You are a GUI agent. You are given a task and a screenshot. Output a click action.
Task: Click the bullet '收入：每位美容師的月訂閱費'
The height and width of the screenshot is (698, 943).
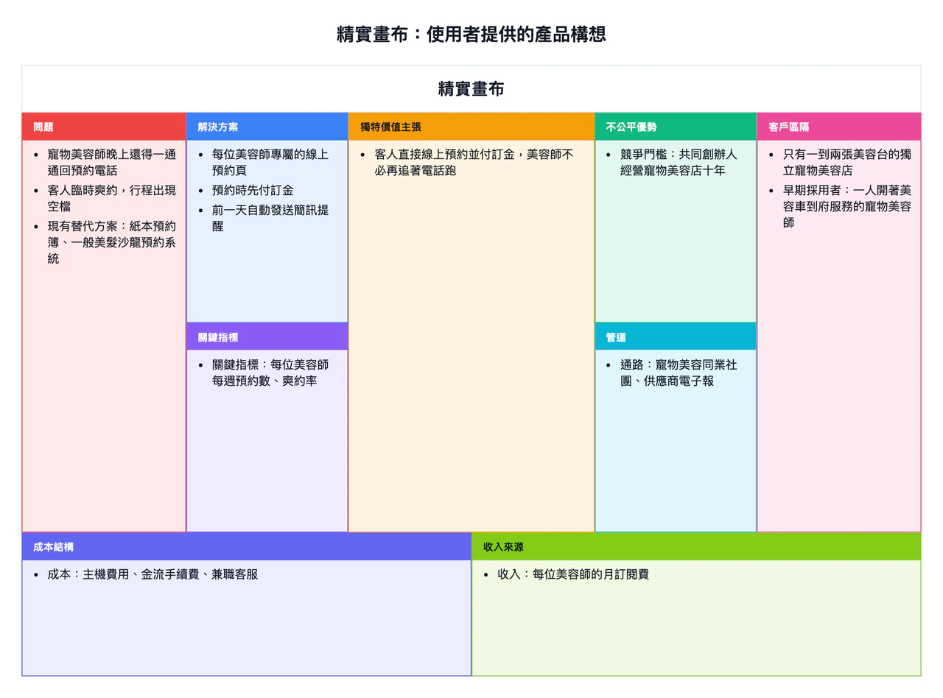(573, 574)
